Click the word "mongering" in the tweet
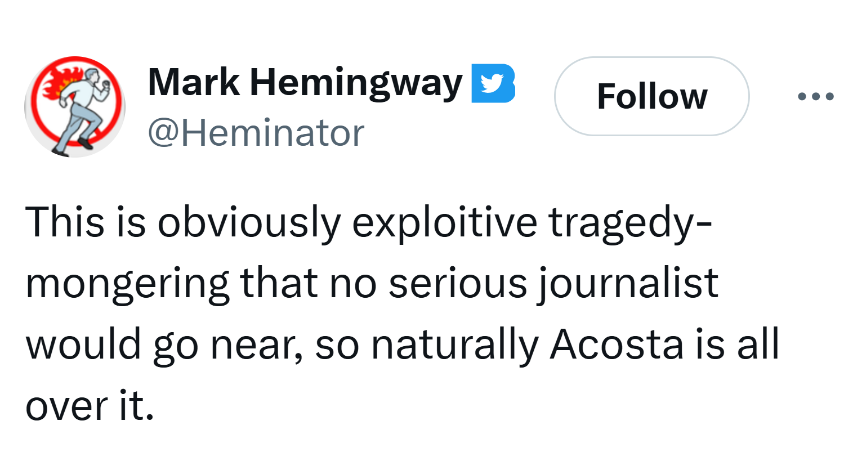Screen dimensions: 853x452 (x=128, y=283)
